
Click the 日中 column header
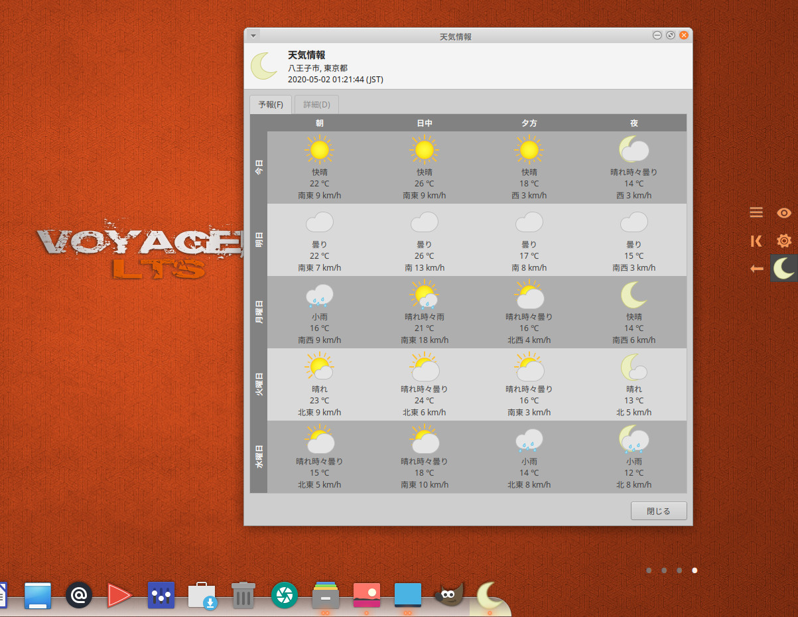[x=425, y=123]
